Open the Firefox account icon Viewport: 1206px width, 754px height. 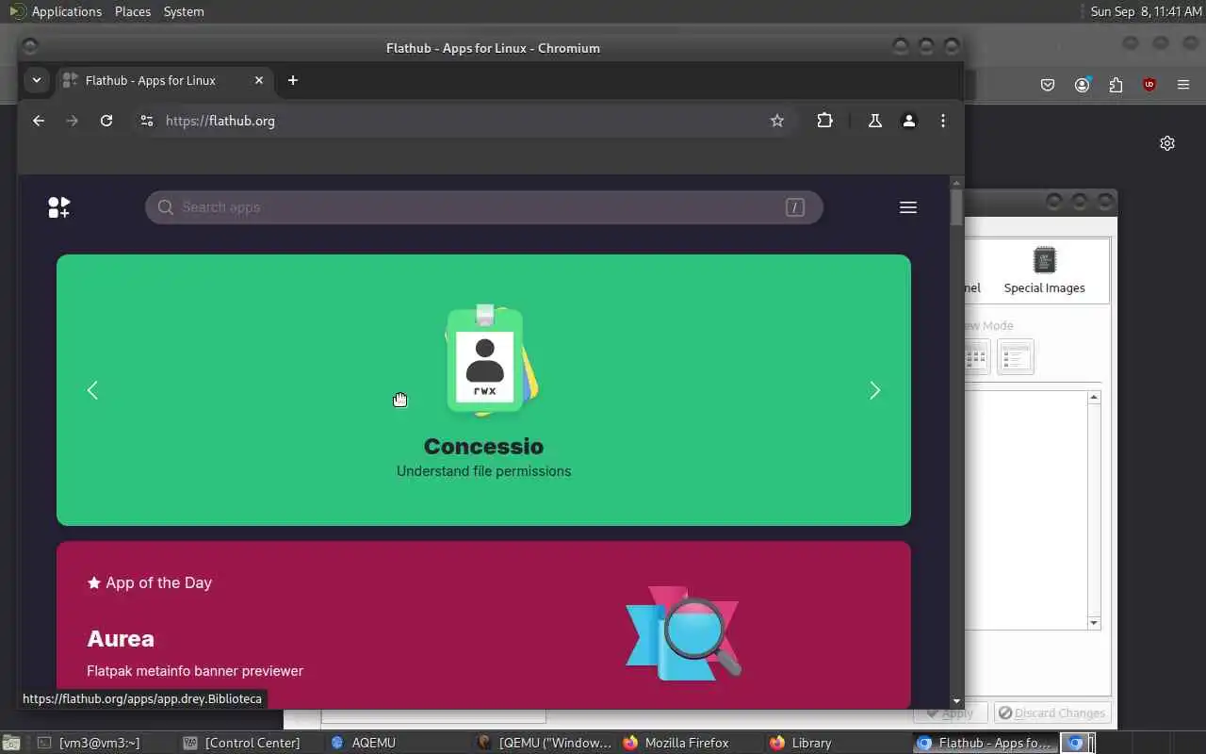(x=1082, y=85)
